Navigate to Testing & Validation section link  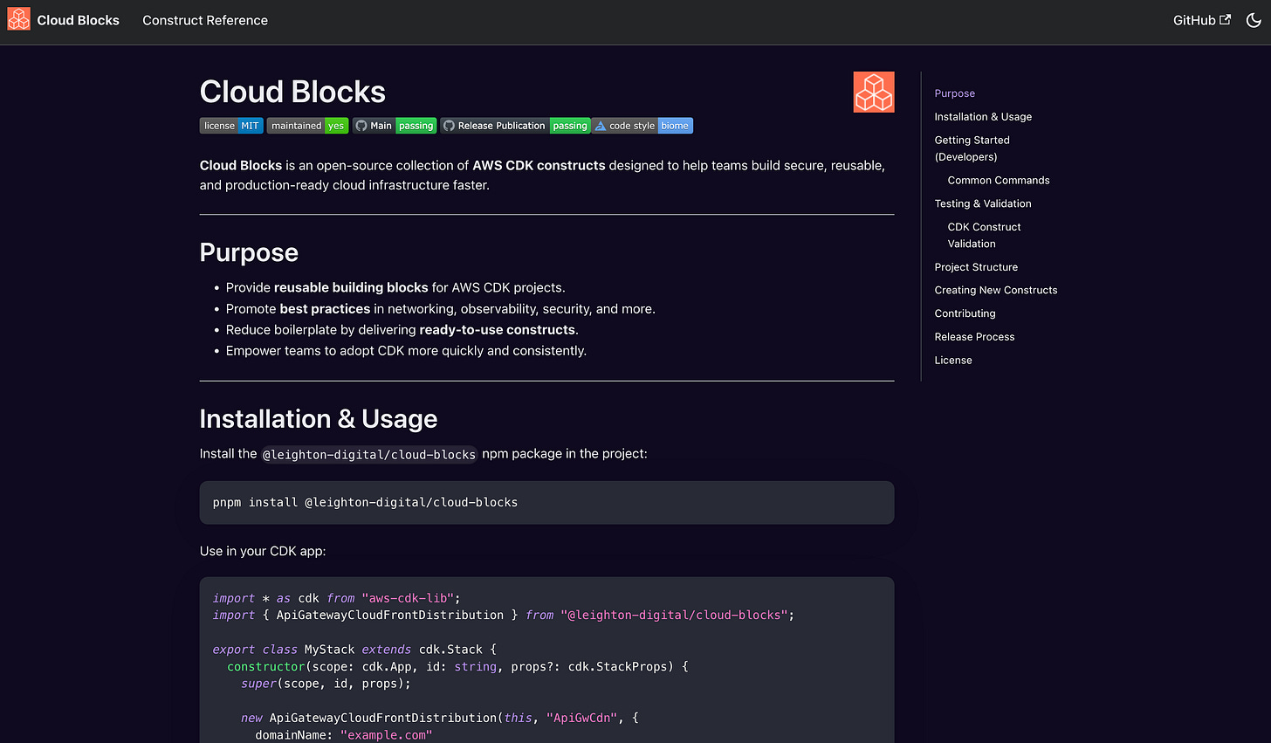pyautogui.click(x=983, y=203)
